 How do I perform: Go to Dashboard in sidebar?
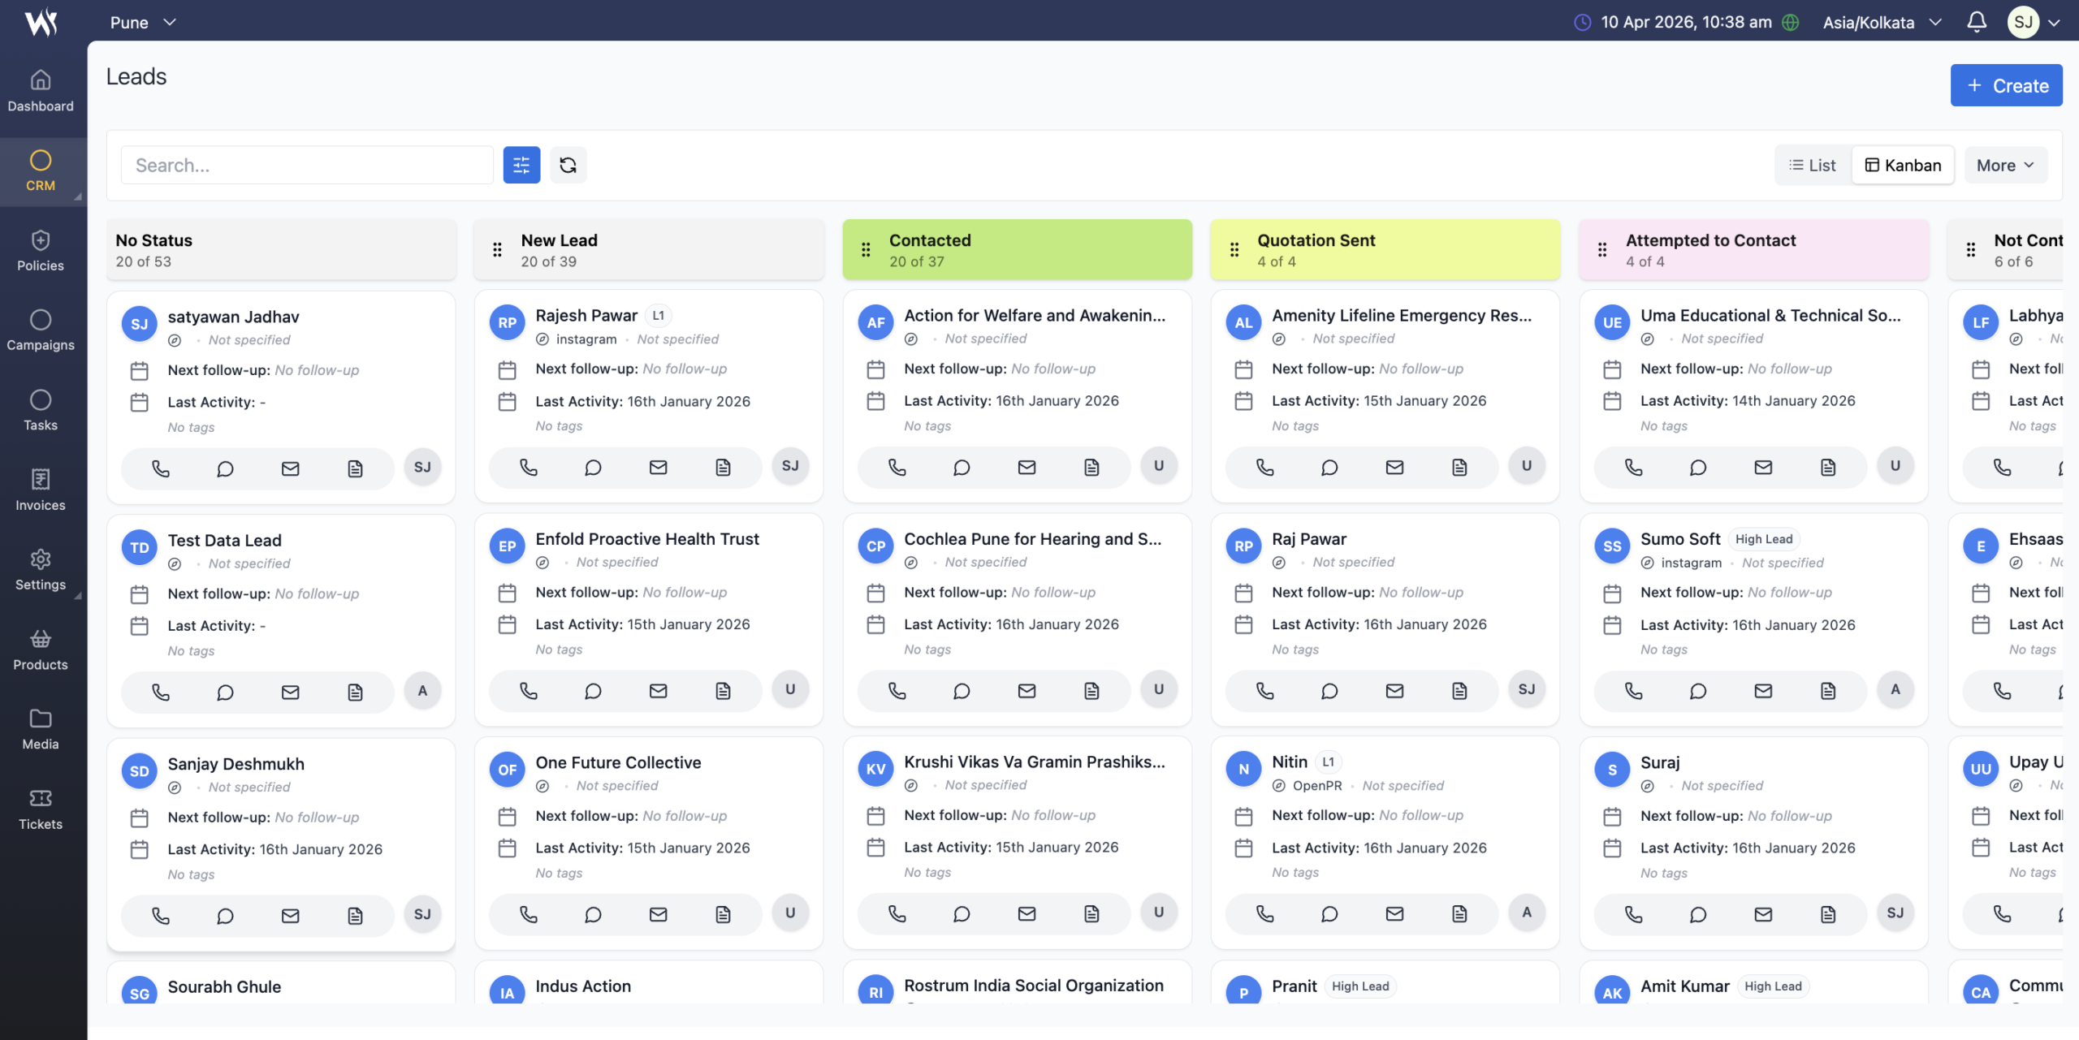click(x=41, y=92)
